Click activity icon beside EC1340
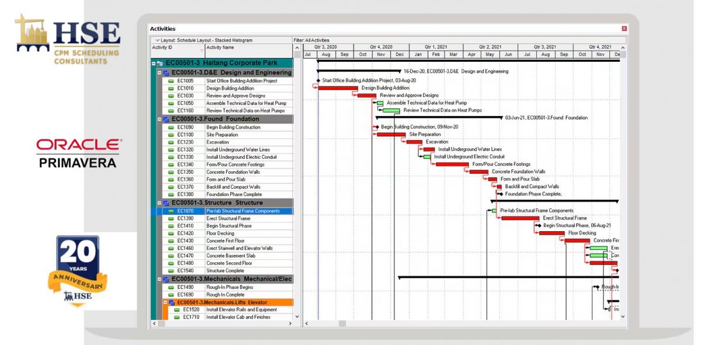This screenshot has height=345, width=701. [171, 165]
